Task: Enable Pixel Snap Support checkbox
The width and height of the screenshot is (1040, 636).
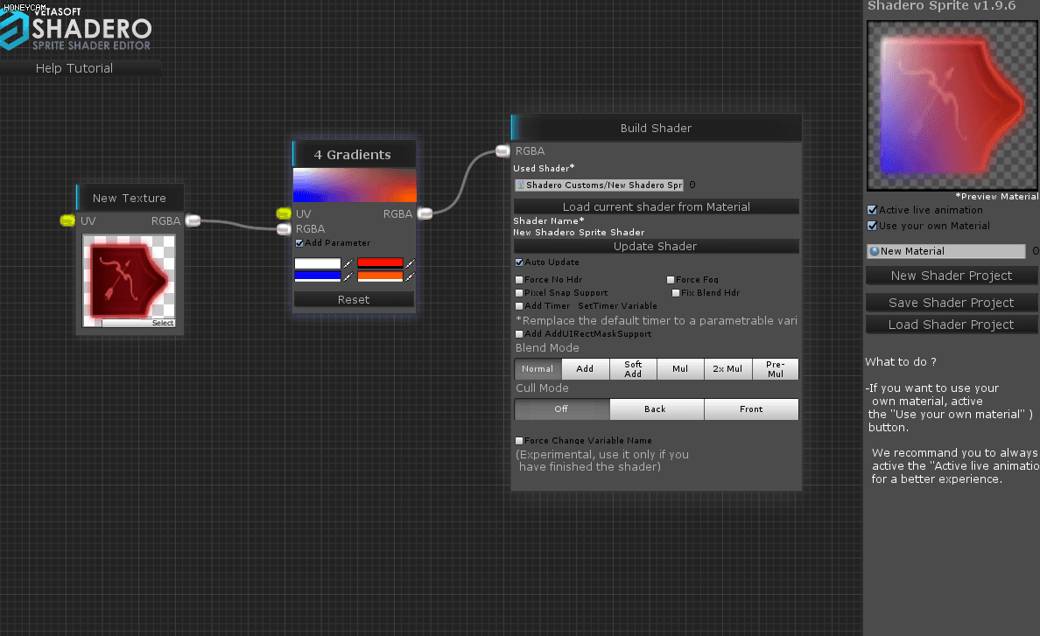Action: coord(519,293)
